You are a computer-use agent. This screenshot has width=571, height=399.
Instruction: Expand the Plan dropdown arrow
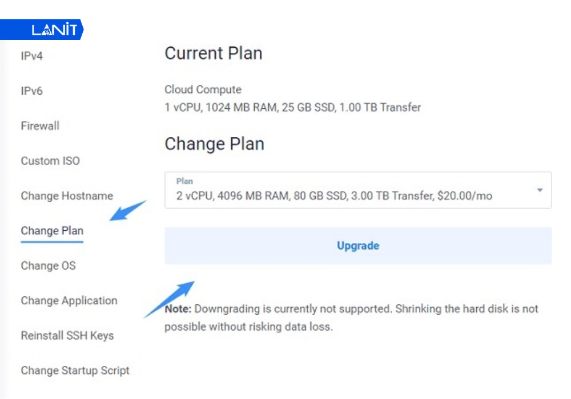[538, 190]
